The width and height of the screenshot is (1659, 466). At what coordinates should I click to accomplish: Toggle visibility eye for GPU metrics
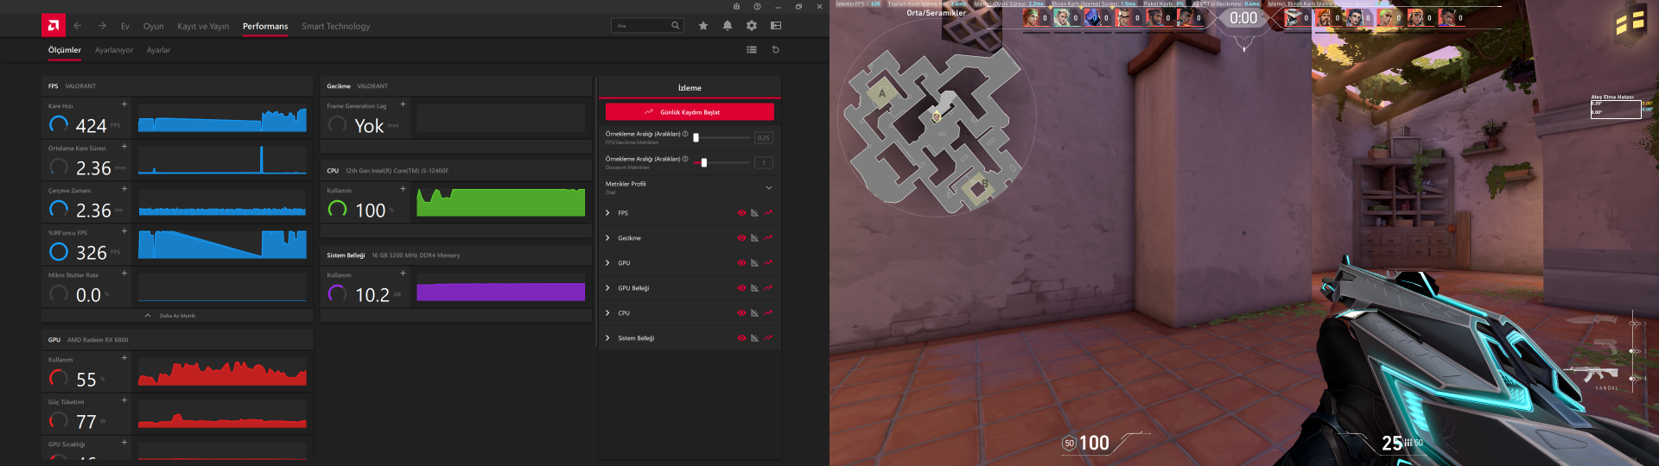(x=741, y=263)
